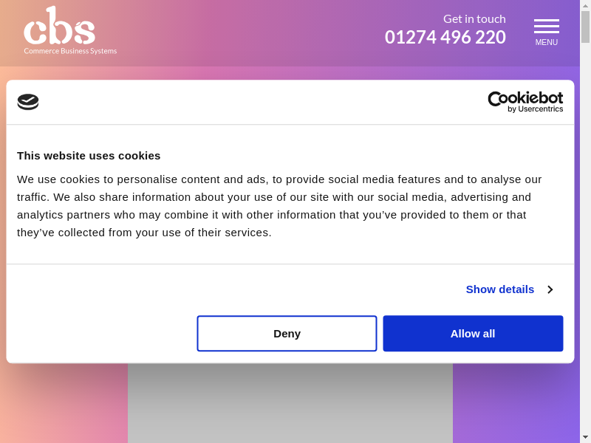Expand details using the chevron arrow
The image size is (591, 443).
pos(550,289)
